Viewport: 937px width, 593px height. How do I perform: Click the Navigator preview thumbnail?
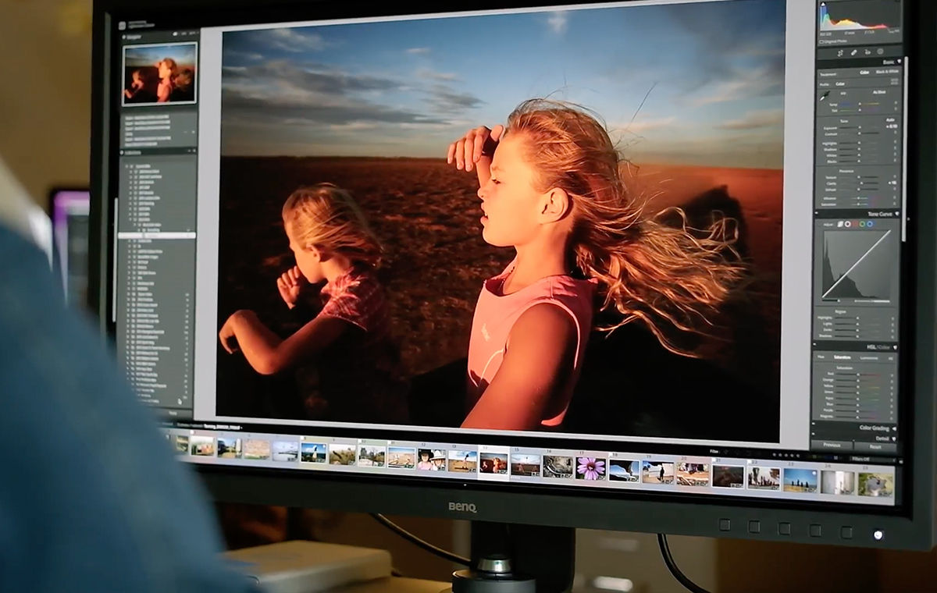point(160,74)
